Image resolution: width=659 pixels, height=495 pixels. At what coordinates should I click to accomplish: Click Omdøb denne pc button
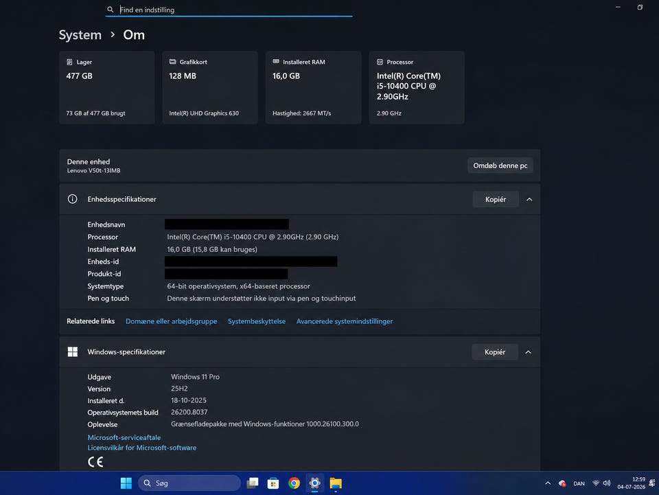500,165
